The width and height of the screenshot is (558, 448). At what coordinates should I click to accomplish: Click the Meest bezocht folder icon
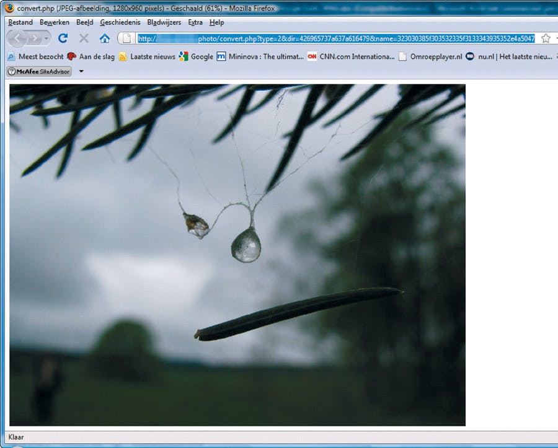11,56
